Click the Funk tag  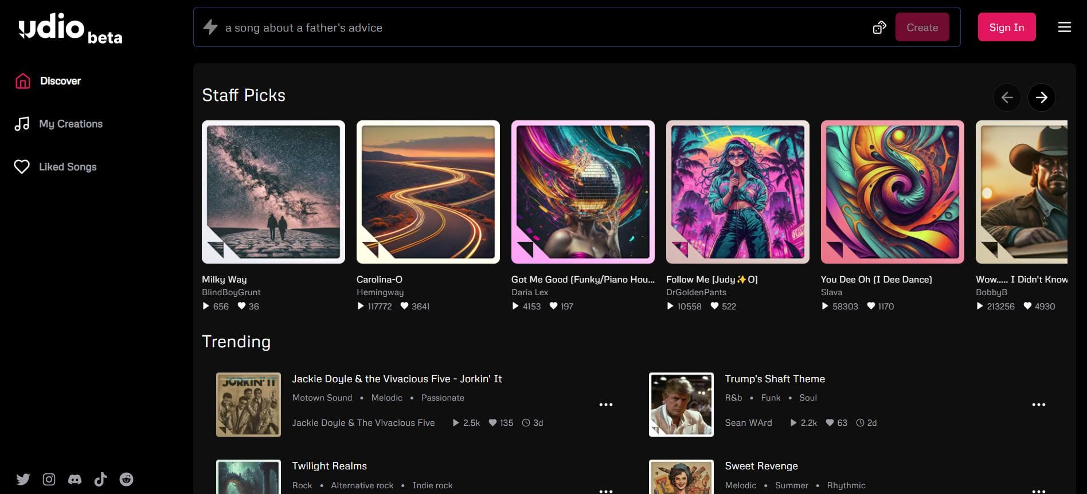771,398
